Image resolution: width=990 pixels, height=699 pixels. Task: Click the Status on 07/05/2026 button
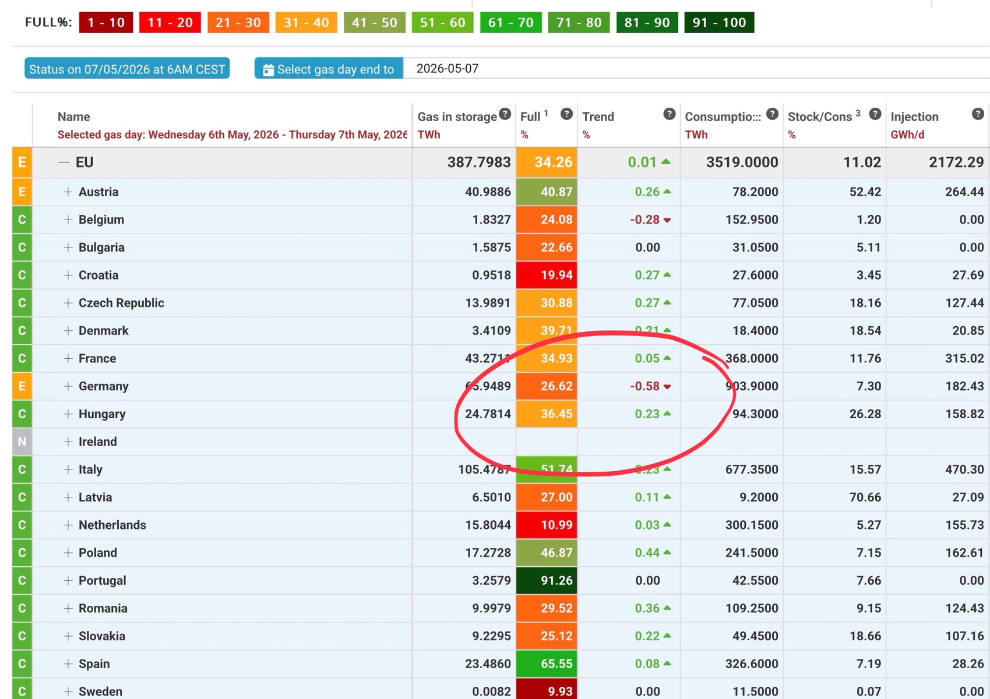click(x=127, y=69)
